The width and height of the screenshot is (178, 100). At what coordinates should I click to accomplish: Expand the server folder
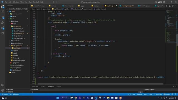(x=13, y=72)
